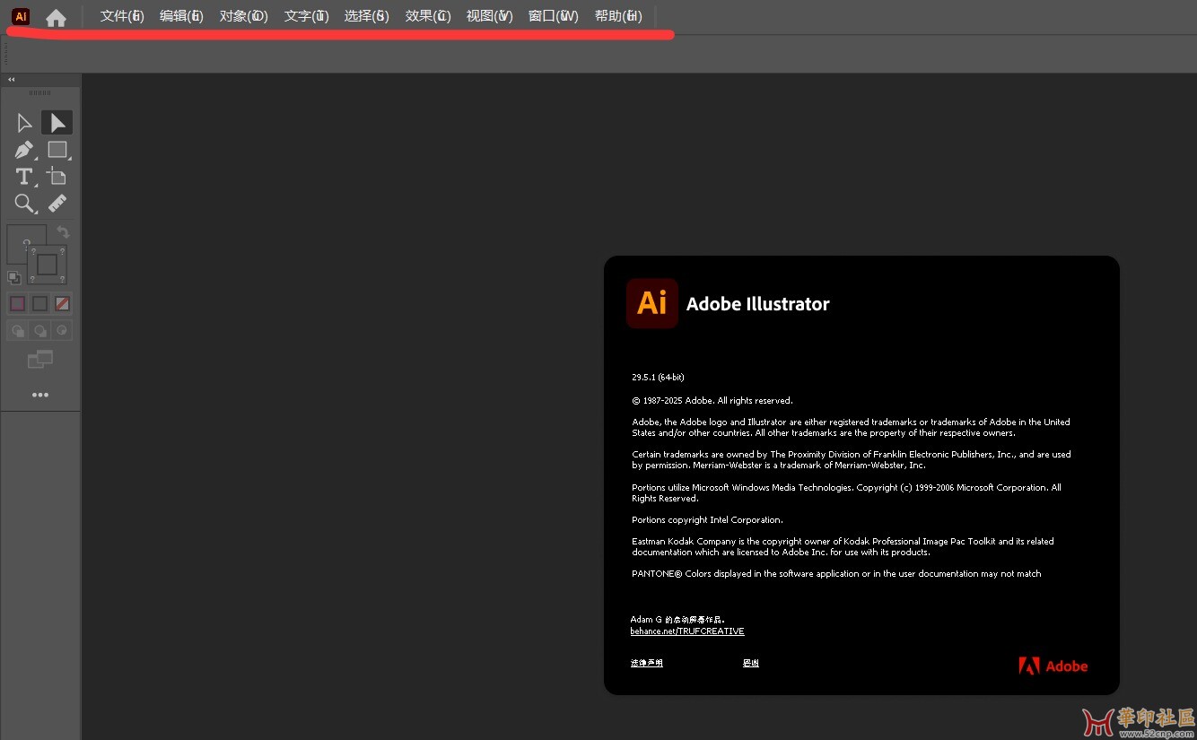Open the credits link beside 法律声明
Screen dimensions: 1197x740
[x=751, y=663]
